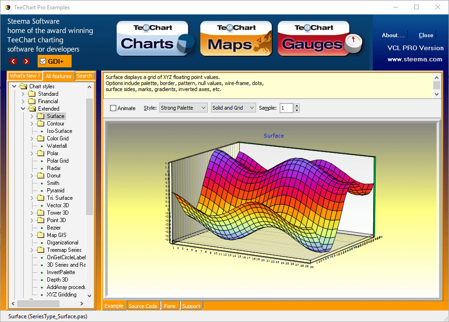449x322 pixels.
Task: Go to previous example with red left arrow
Action: click(x=13, y=61)
